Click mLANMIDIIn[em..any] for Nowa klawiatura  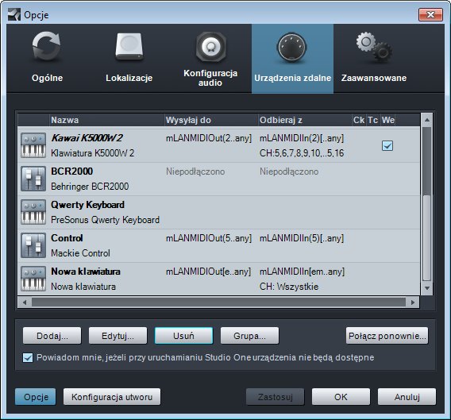click(x=302, y=272)
